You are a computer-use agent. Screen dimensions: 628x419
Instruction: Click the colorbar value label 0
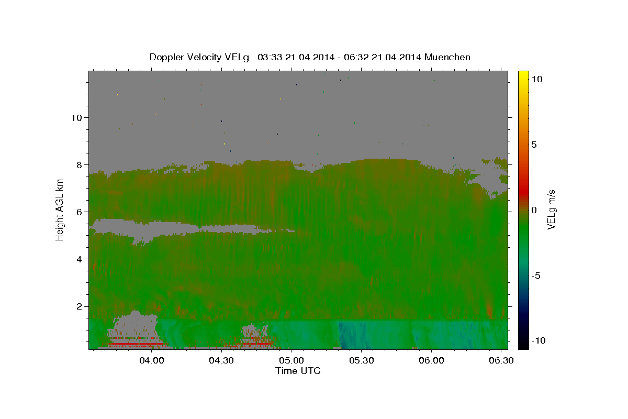point(534,210)
